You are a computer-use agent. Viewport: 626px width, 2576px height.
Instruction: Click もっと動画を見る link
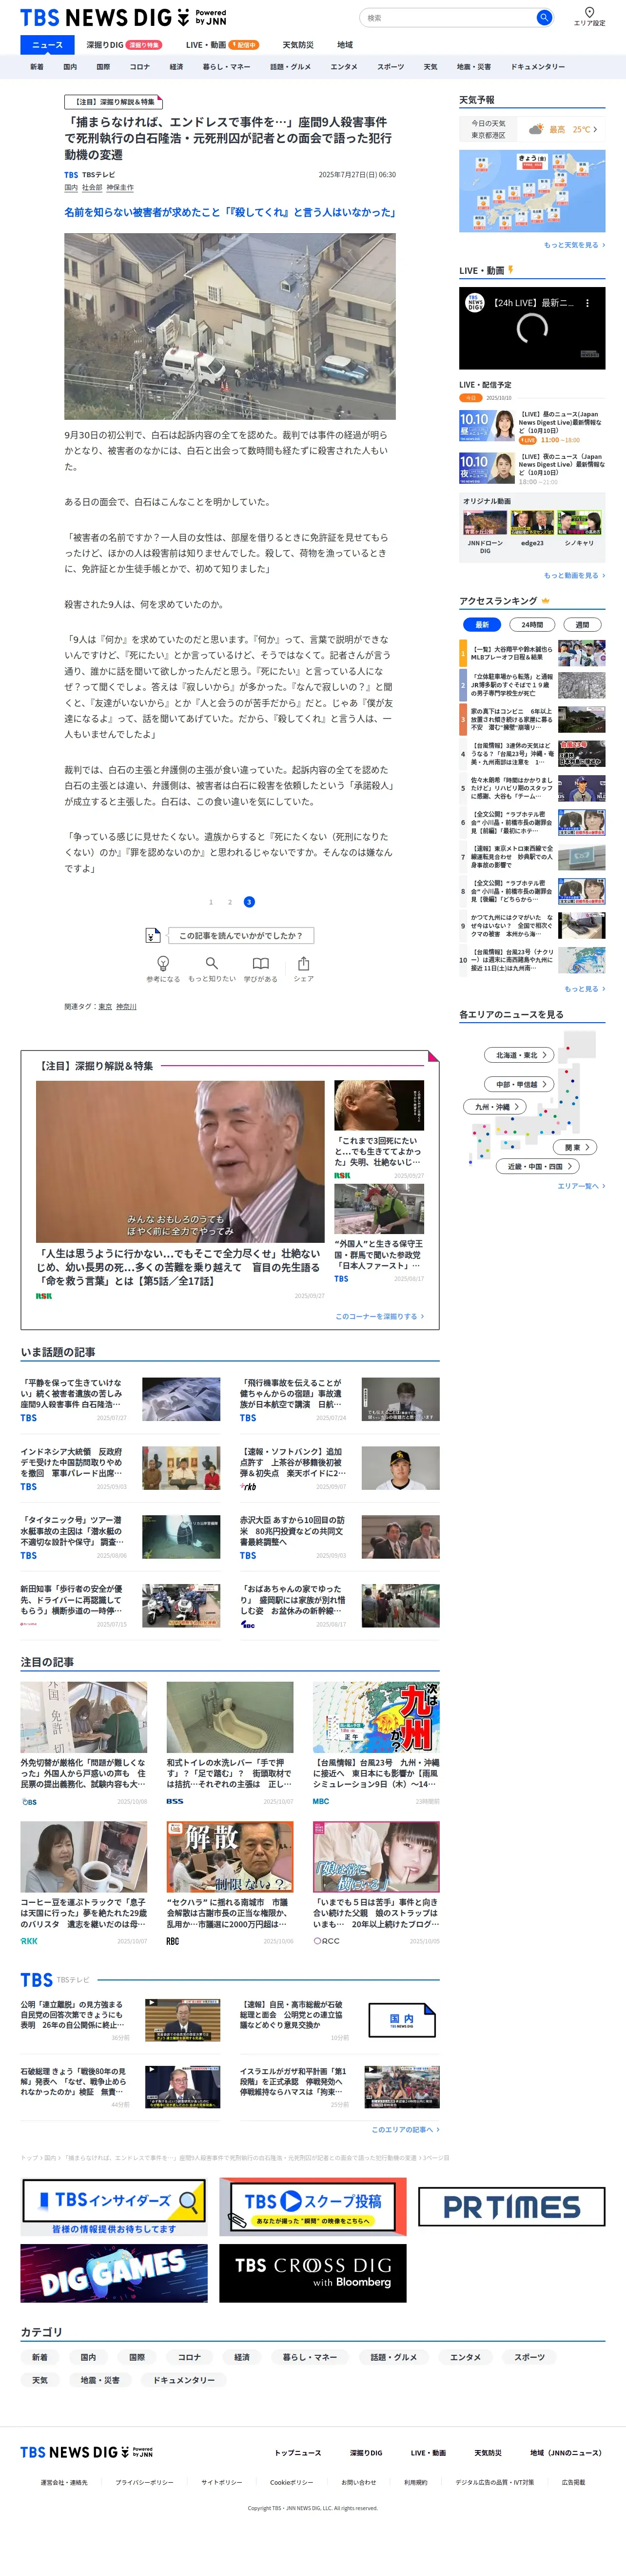pos(574,575)
